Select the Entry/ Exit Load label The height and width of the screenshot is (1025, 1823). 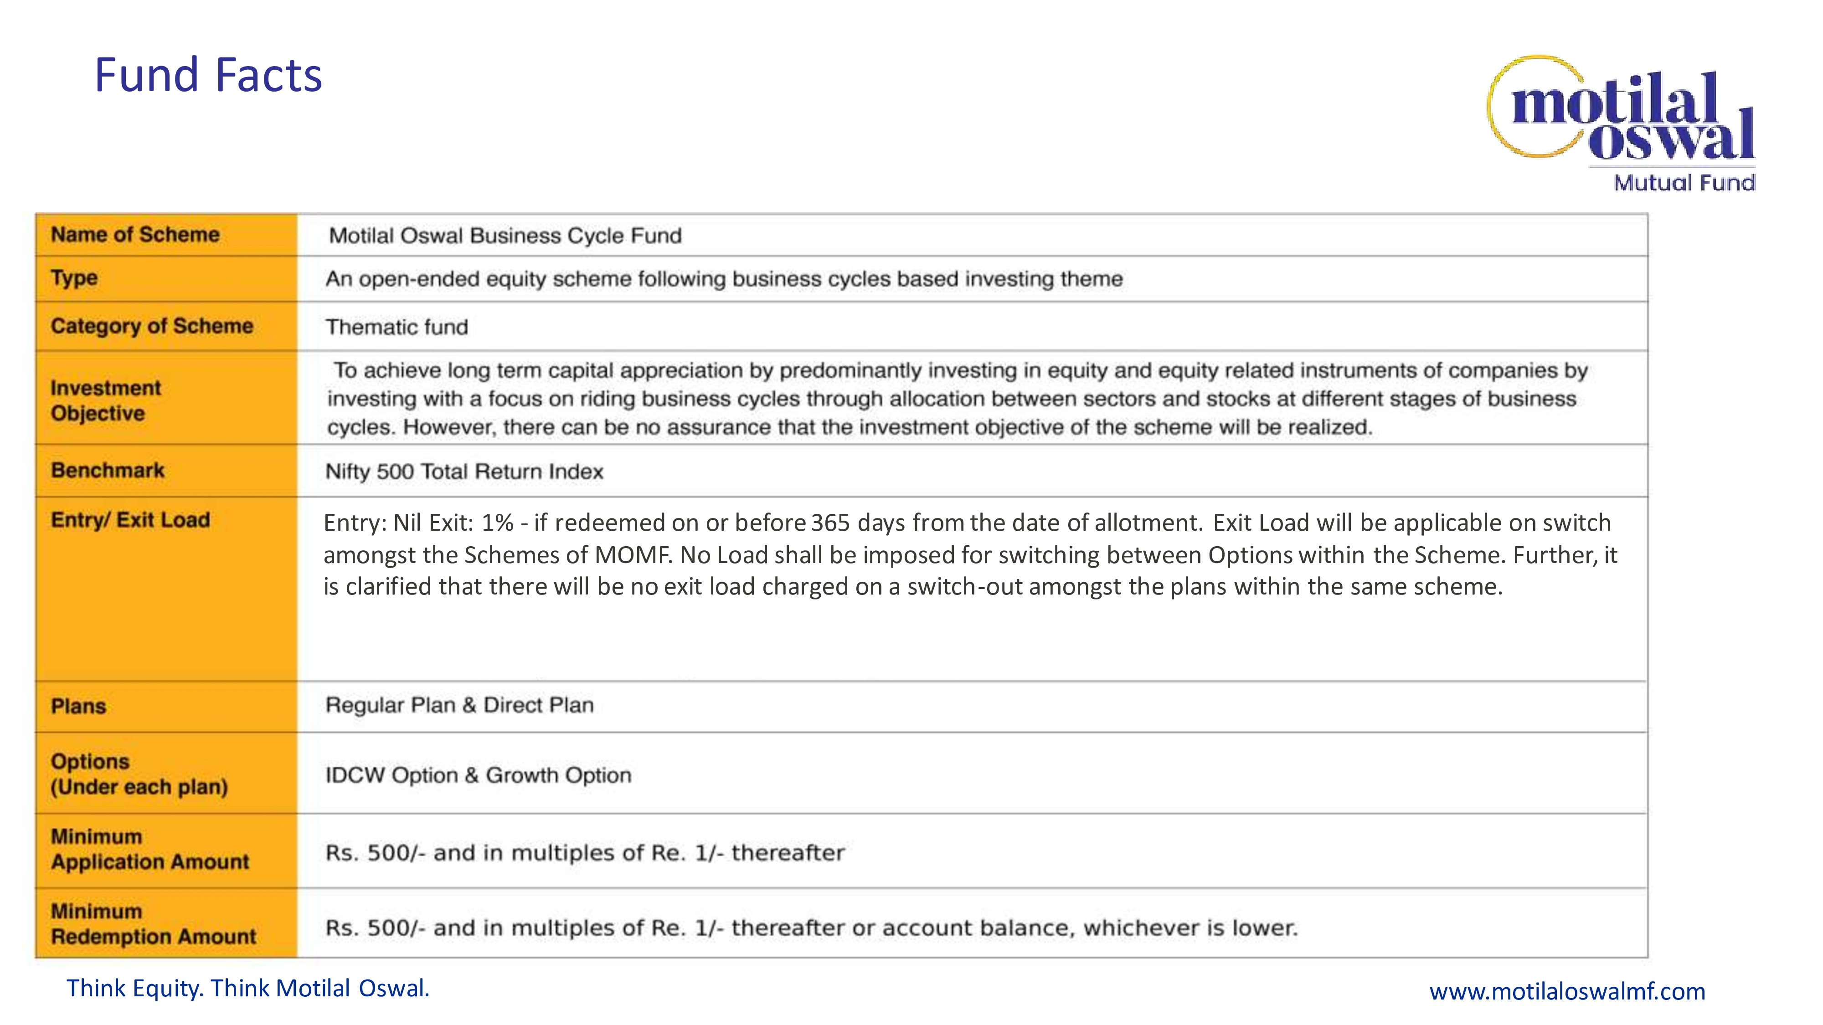pos(130,520)
